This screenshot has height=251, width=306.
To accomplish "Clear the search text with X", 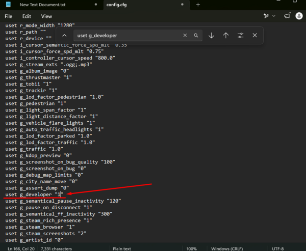I will tap(185, 35).
